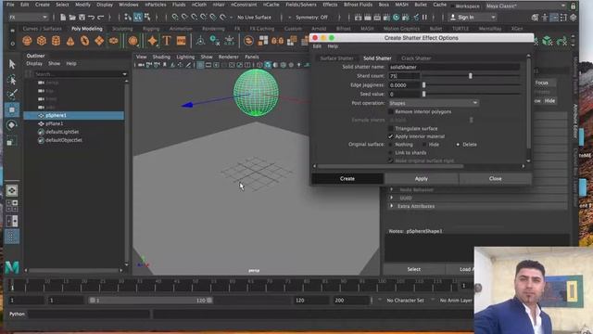Click the Undo arrow icon

pos(91,17)
